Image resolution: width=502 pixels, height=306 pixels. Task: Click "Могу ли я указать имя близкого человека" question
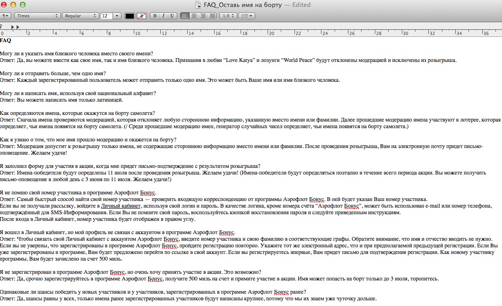point(77,53)
